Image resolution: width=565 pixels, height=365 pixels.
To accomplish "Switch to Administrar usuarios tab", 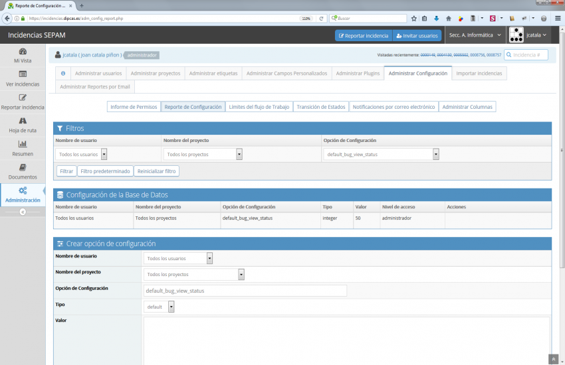I will 98,74.
